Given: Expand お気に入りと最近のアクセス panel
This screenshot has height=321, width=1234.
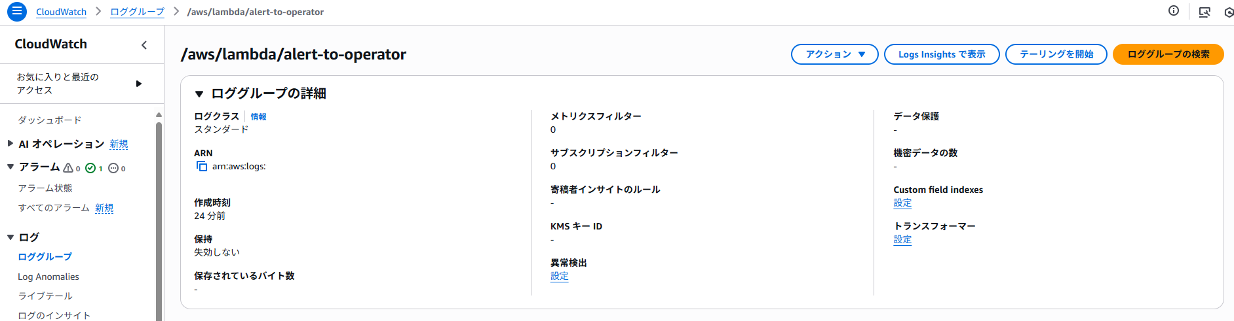Looking at the screenshot, I should tap(138, 84).
